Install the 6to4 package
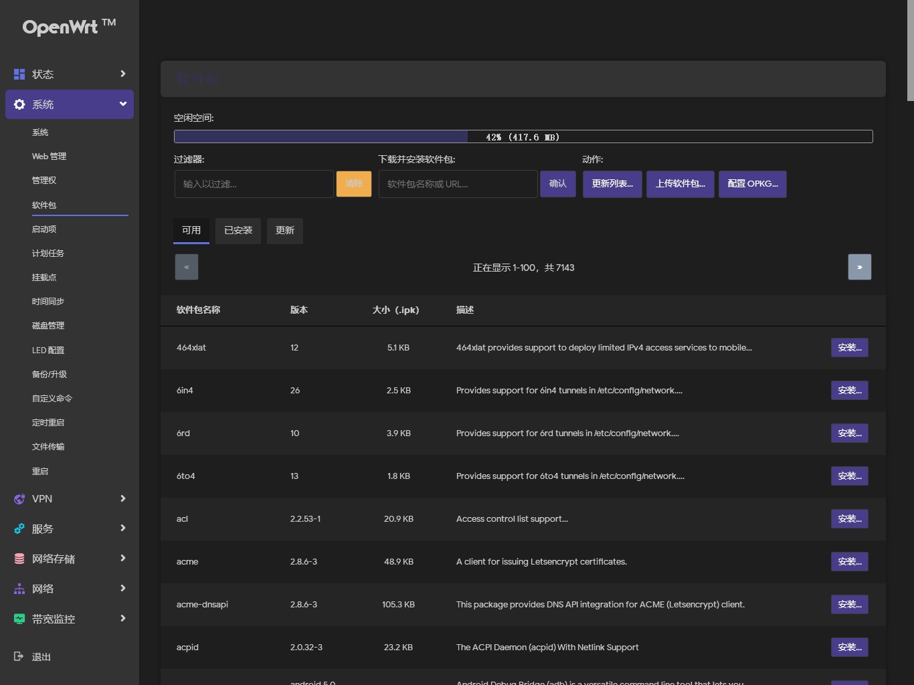 pos(850,476)
